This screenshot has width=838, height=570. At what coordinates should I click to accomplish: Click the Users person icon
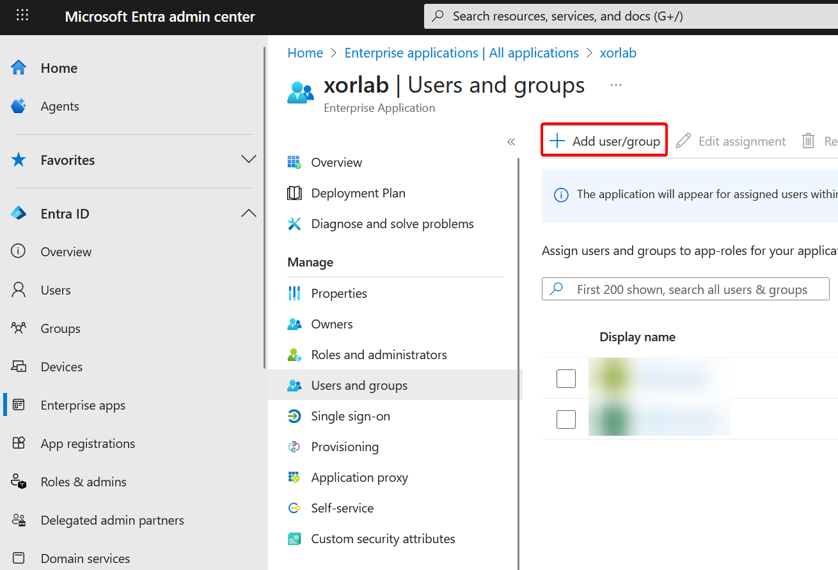click(19, 290)
